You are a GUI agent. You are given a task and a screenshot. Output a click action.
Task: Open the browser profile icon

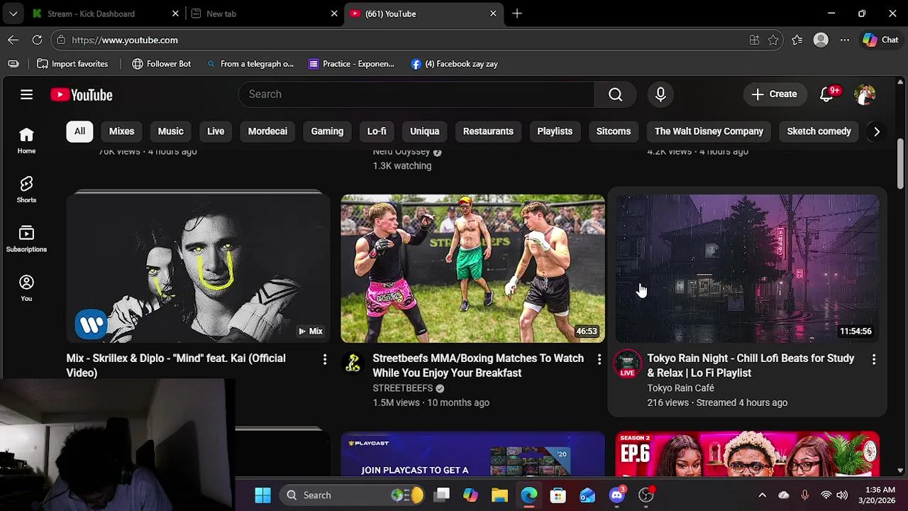tap(821, 40)
